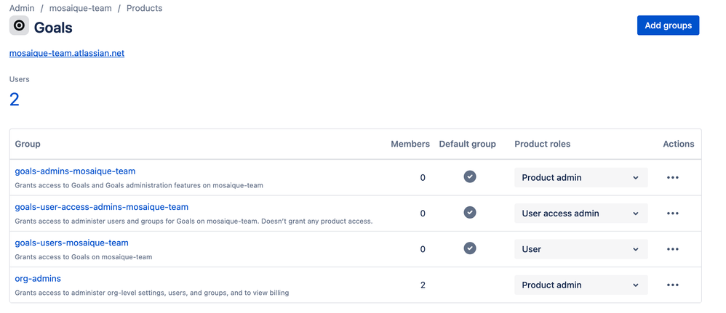Open the goals-admins-mosaique-team group
The image size is (726, 313).
pyautogui.click(x=75, y=171)
